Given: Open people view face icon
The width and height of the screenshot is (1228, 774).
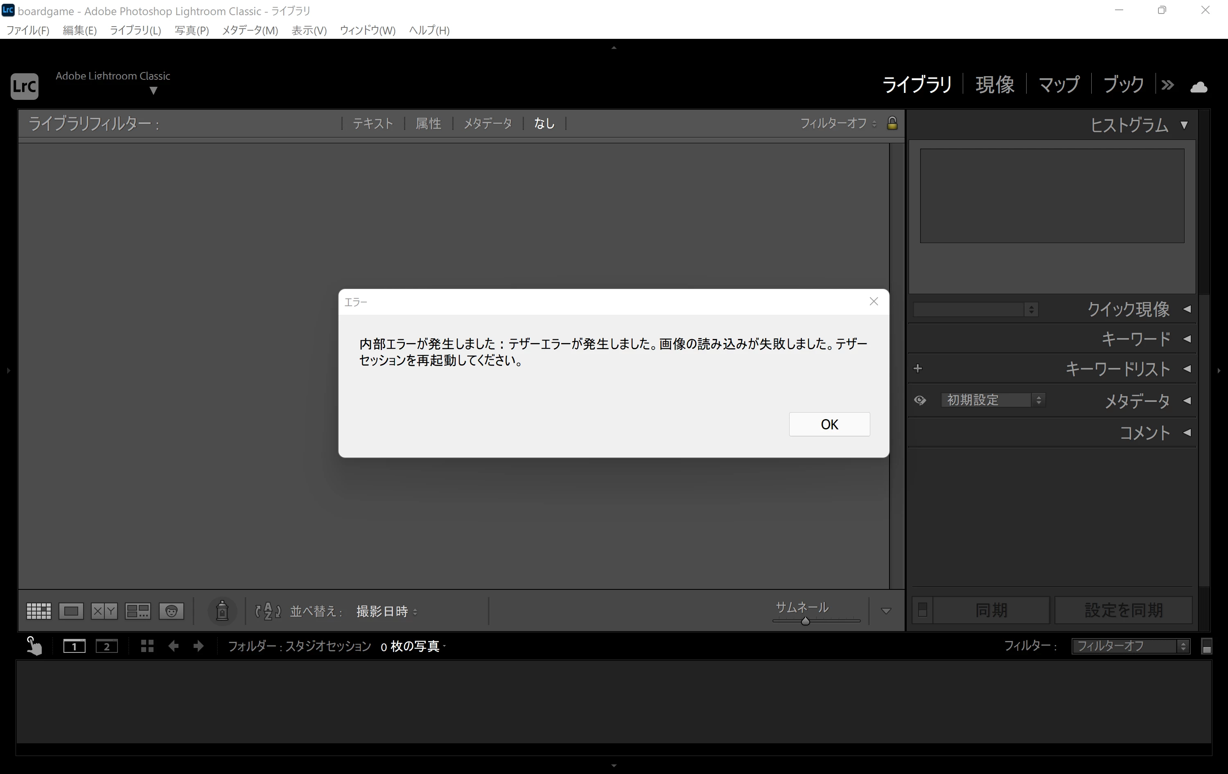Looking at the screenshot, I should coord(172,611).
